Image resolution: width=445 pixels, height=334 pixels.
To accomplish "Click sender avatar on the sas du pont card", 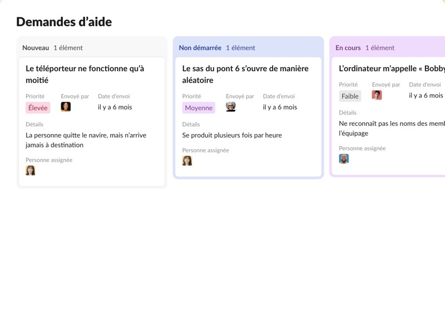I will click(231, 107).
